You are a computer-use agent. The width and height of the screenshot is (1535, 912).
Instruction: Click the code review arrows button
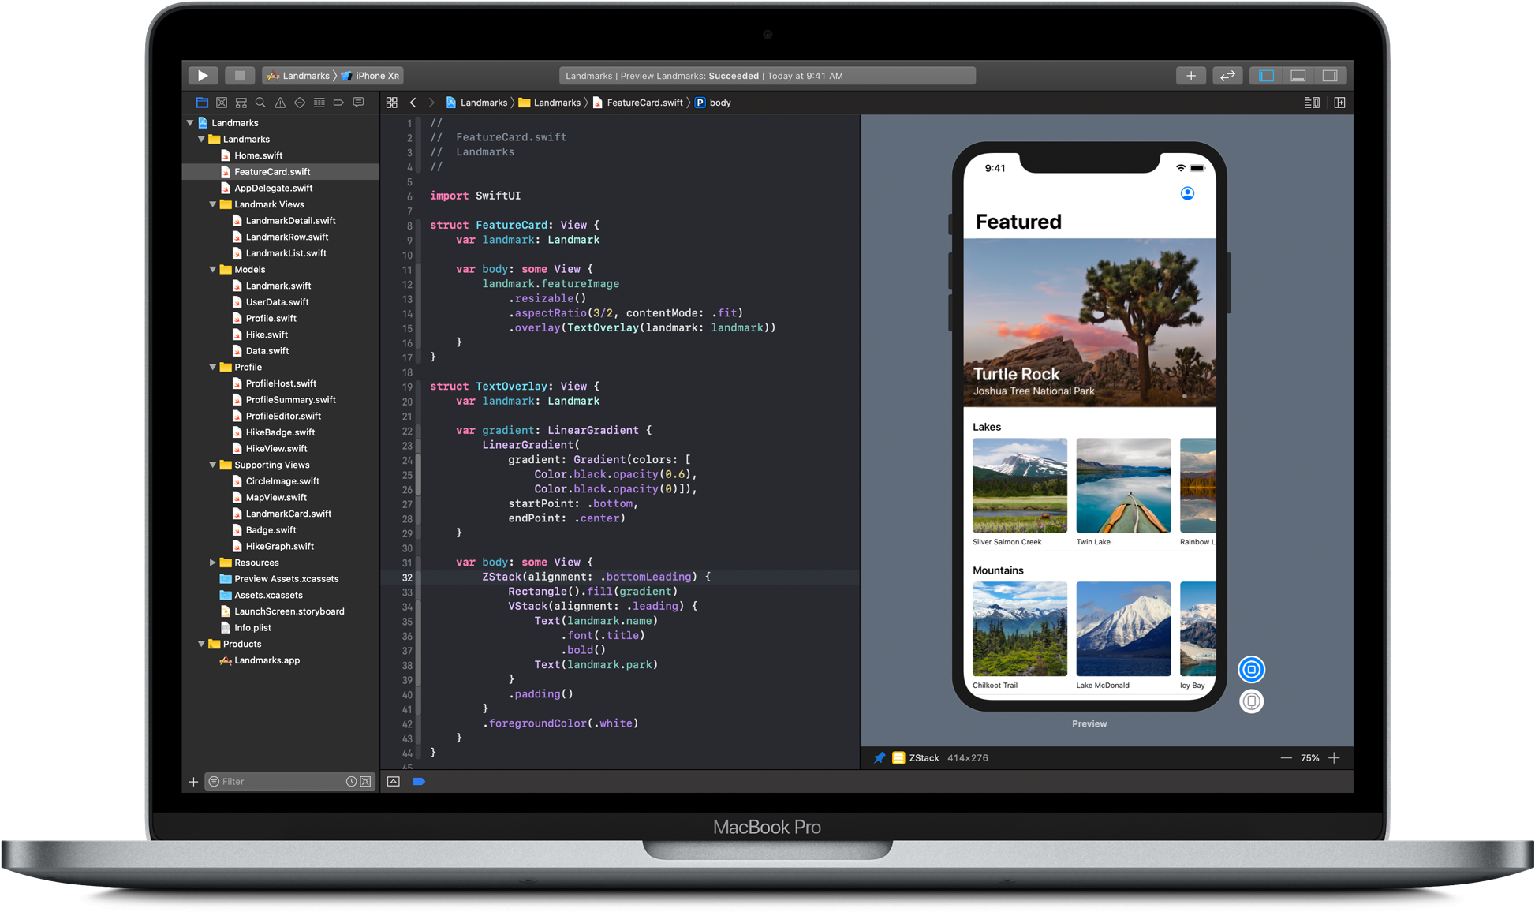coord(1227,76)
